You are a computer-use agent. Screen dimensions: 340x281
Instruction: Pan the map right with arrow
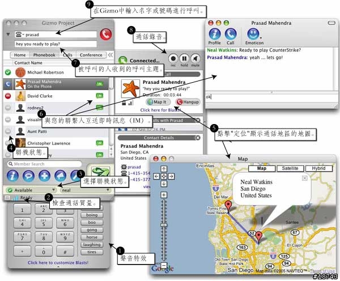pyautogui.click(x=171, y=176)
